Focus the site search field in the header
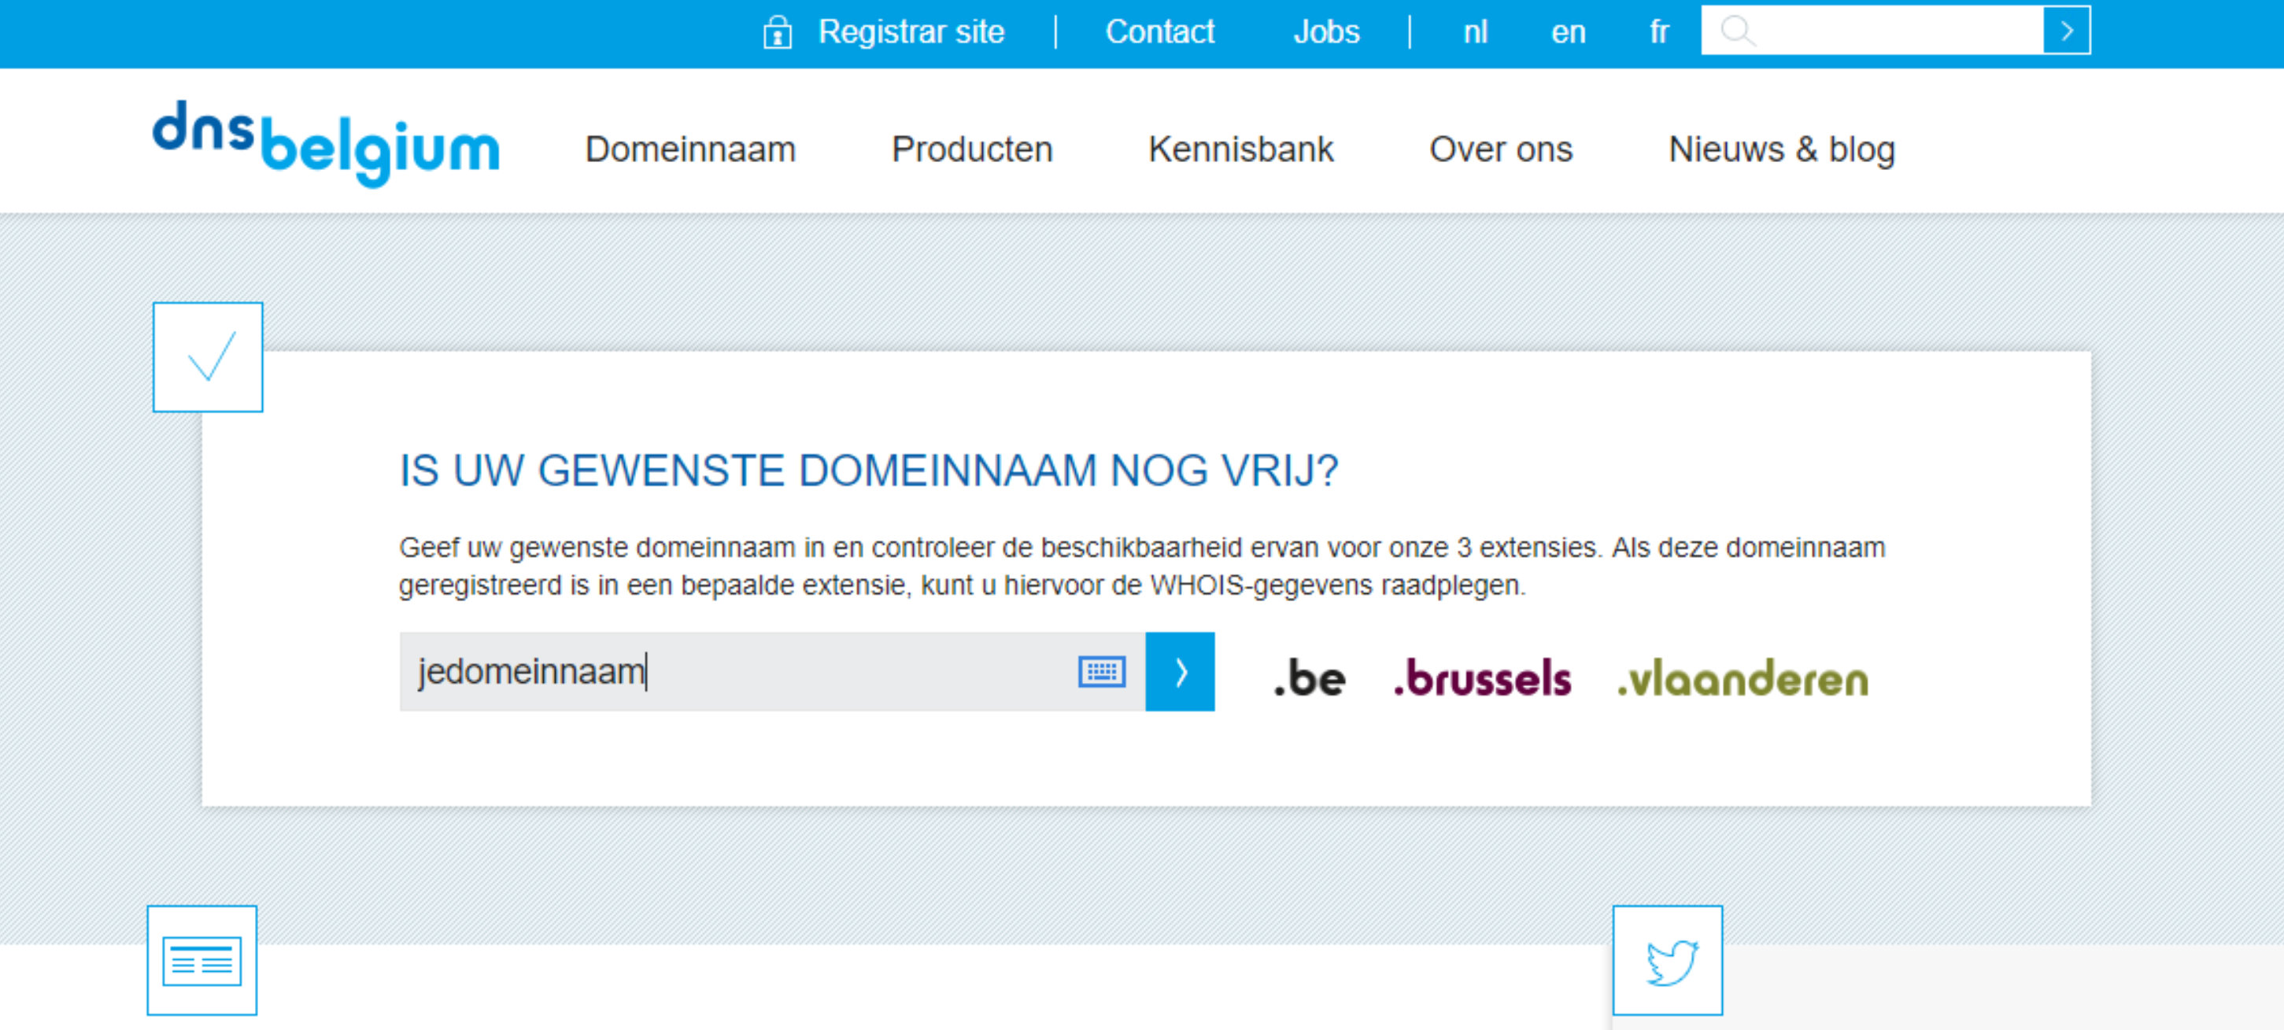The image size is (2284, 1030). point(1872,31)
